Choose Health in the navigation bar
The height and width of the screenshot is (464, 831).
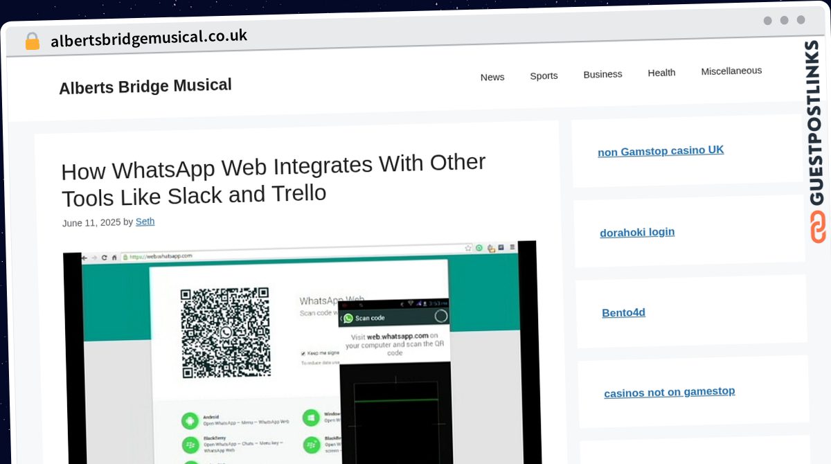click(661, 73)
